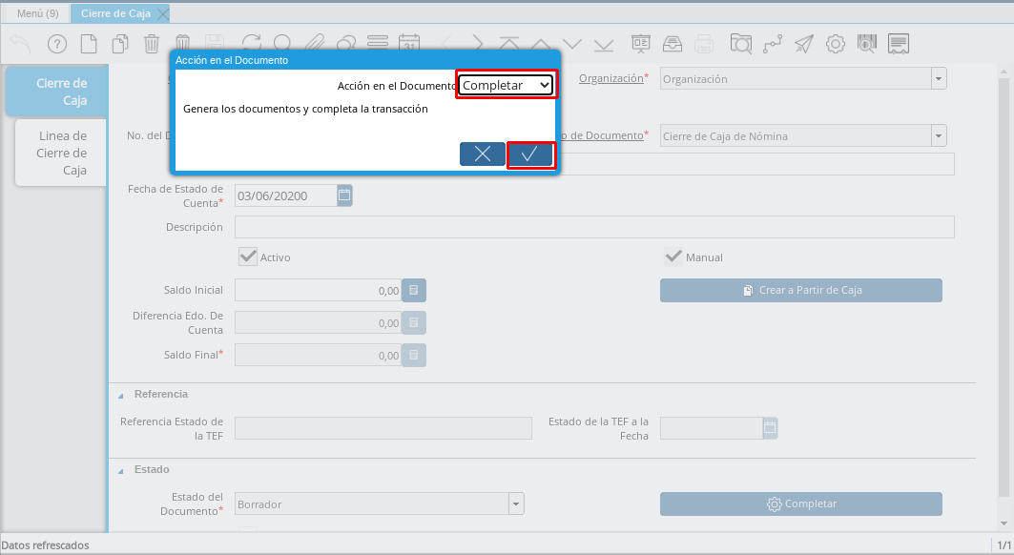Click the Zoom Across folder-magnifier icon

pyautogui.click(x=741, y=44)
